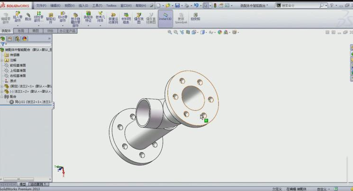Open the dropdown under Insert Components (插入零部件)
353x191 pixels.
[18, 26]
